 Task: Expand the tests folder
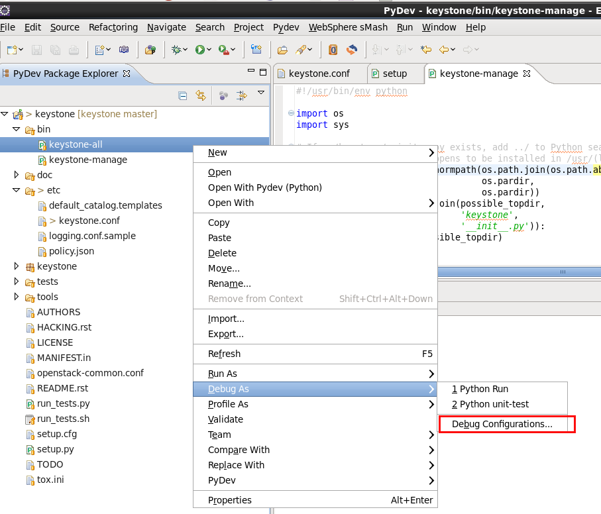pos(17,282)
